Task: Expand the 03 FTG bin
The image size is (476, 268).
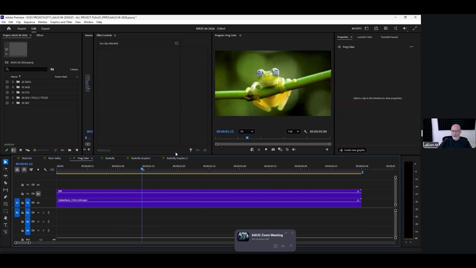Action: (x=13, y=92)
